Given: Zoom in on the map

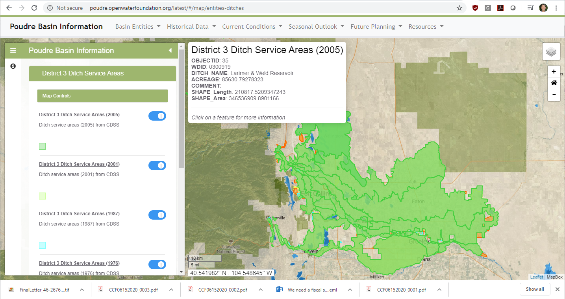Looking at the screenshot, I should pos(554,72).
